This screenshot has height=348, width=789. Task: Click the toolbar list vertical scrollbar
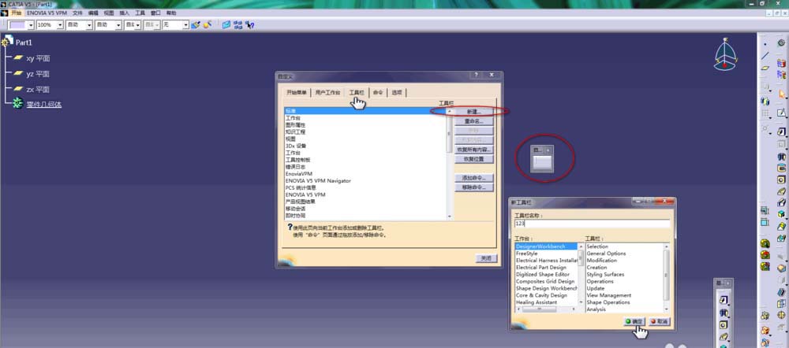[450, 163]
